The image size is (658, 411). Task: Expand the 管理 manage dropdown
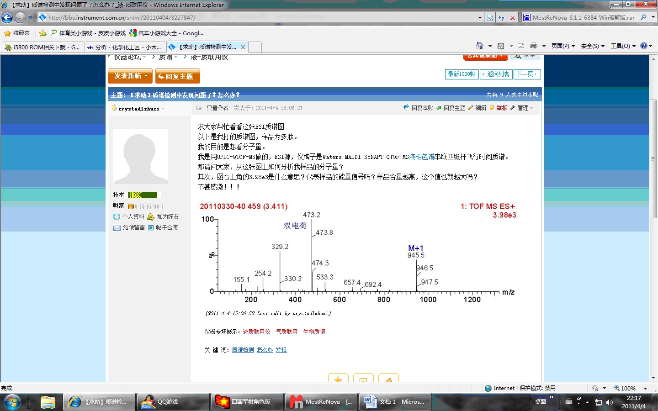coord(525,108)
